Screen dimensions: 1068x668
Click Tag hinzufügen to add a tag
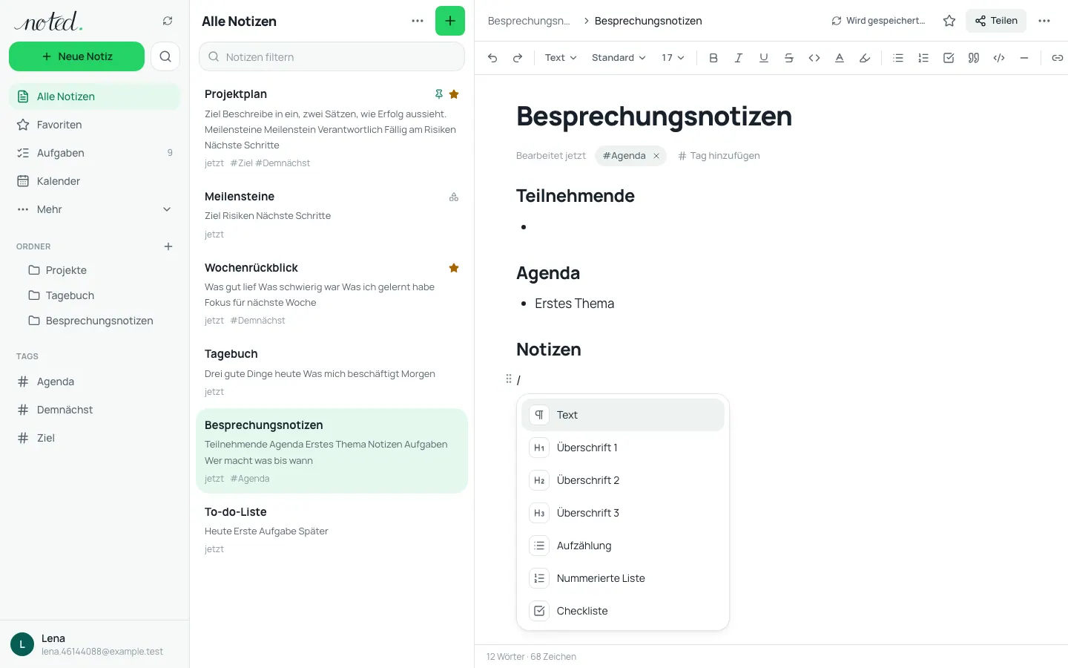[719, 156]
